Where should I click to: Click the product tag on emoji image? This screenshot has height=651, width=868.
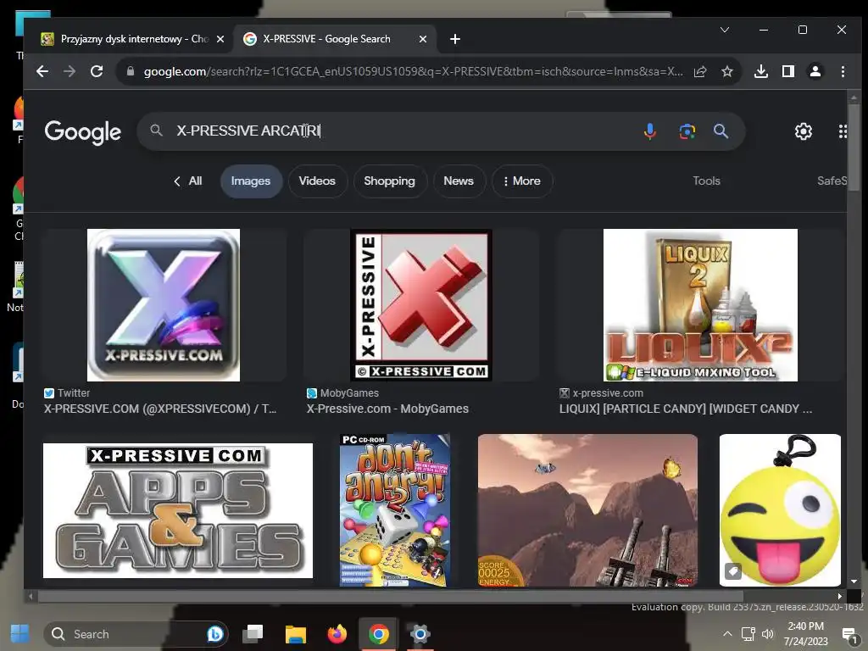(733, 570)
